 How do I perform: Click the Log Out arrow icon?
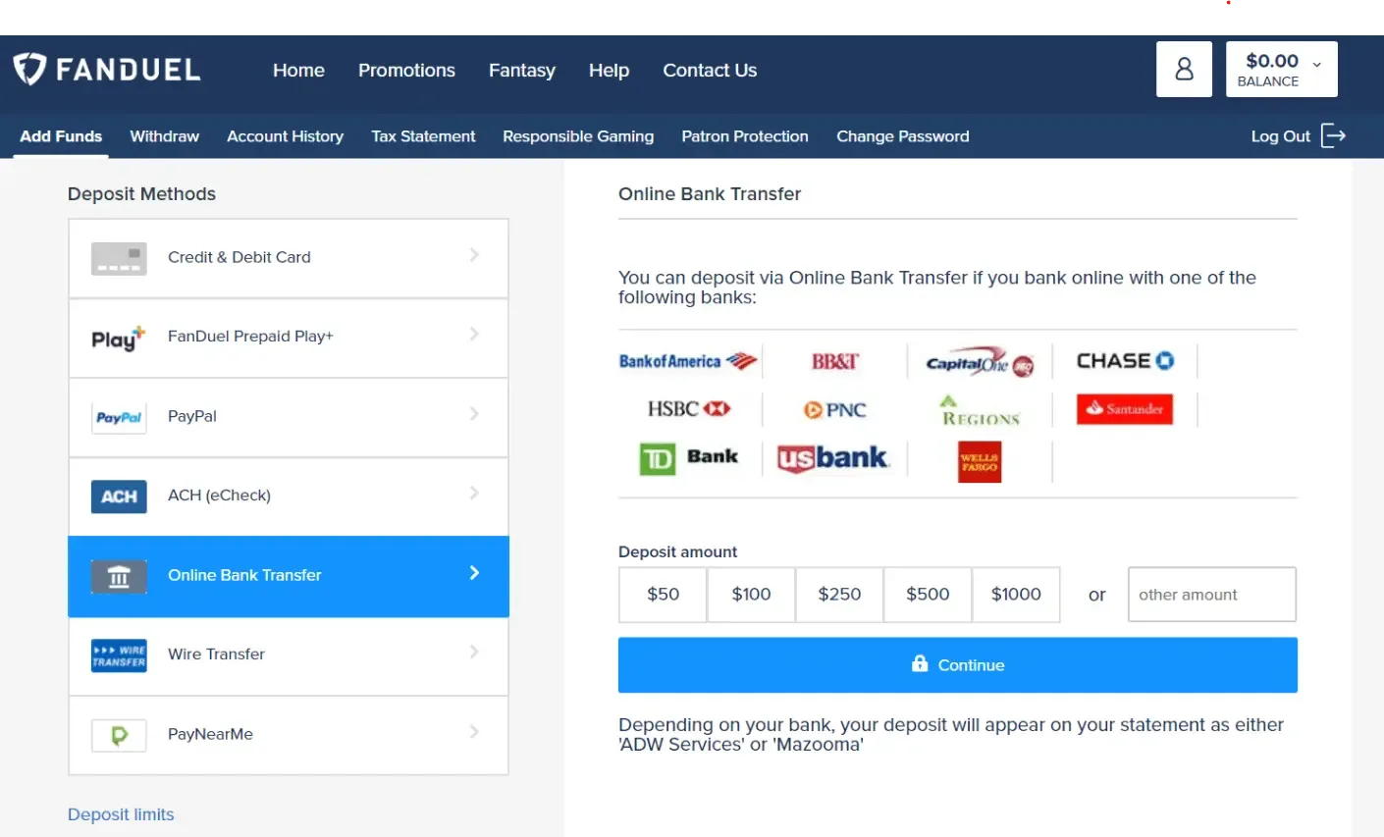(1333, 136)
